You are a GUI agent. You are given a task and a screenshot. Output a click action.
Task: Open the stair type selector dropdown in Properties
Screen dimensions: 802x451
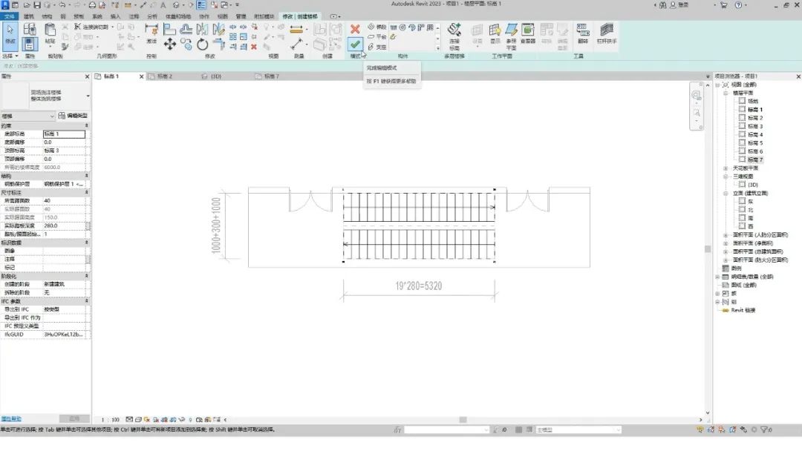pyautogui.click(x=88, y=96)
